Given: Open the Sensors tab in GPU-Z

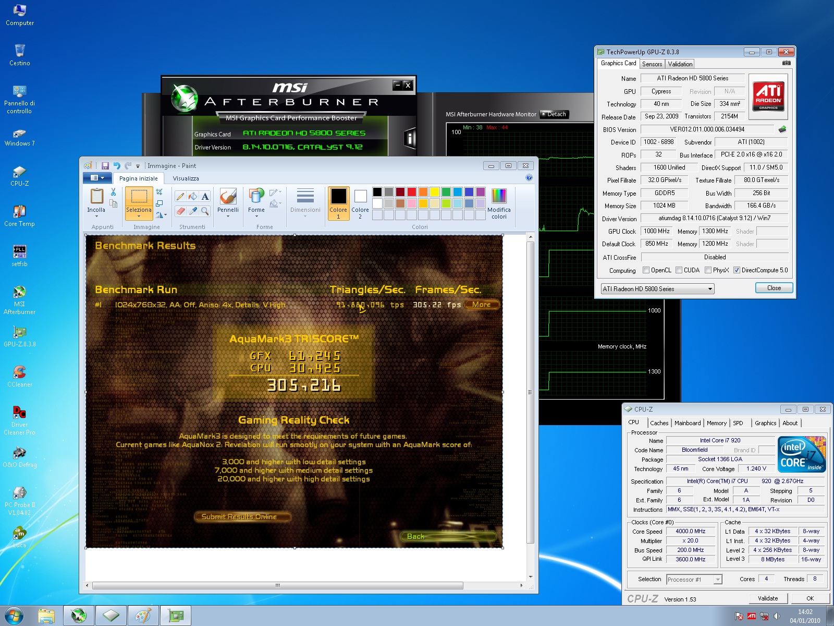Looking at the screenshot, I should pos(652,64).
